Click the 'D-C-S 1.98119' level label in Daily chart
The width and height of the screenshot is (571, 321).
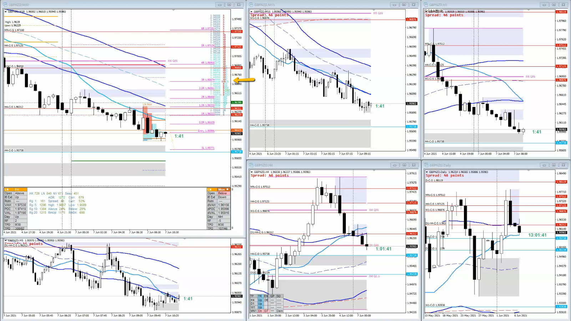[434, 180]
